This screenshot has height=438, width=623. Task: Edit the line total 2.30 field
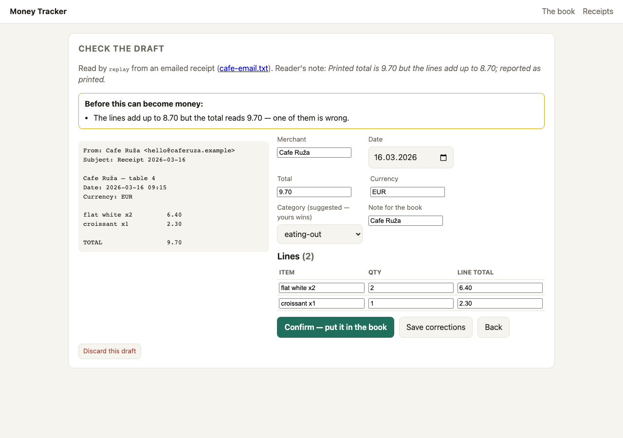(x=500, y=303)
